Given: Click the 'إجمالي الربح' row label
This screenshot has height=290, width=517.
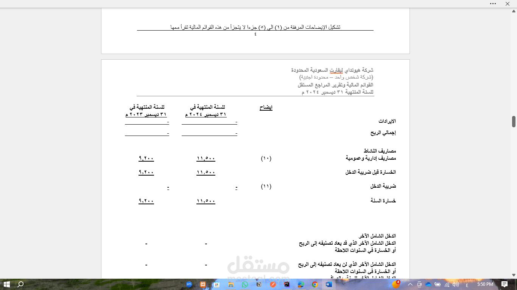Looking at the screenshot, I should pyautogui.click(x=383, y=133).
